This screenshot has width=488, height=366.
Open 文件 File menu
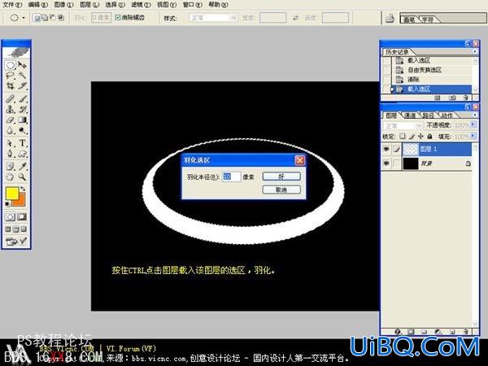tap(12, 4)
